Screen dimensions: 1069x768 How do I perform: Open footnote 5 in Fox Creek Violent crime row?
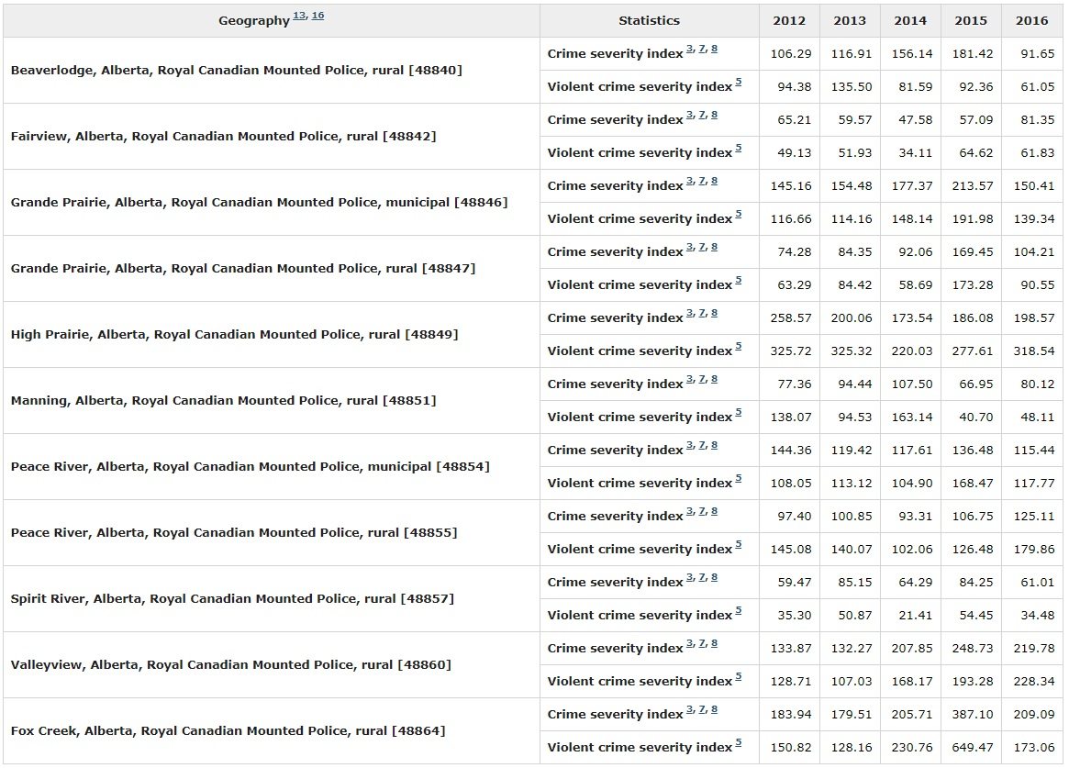click(739, 742)
